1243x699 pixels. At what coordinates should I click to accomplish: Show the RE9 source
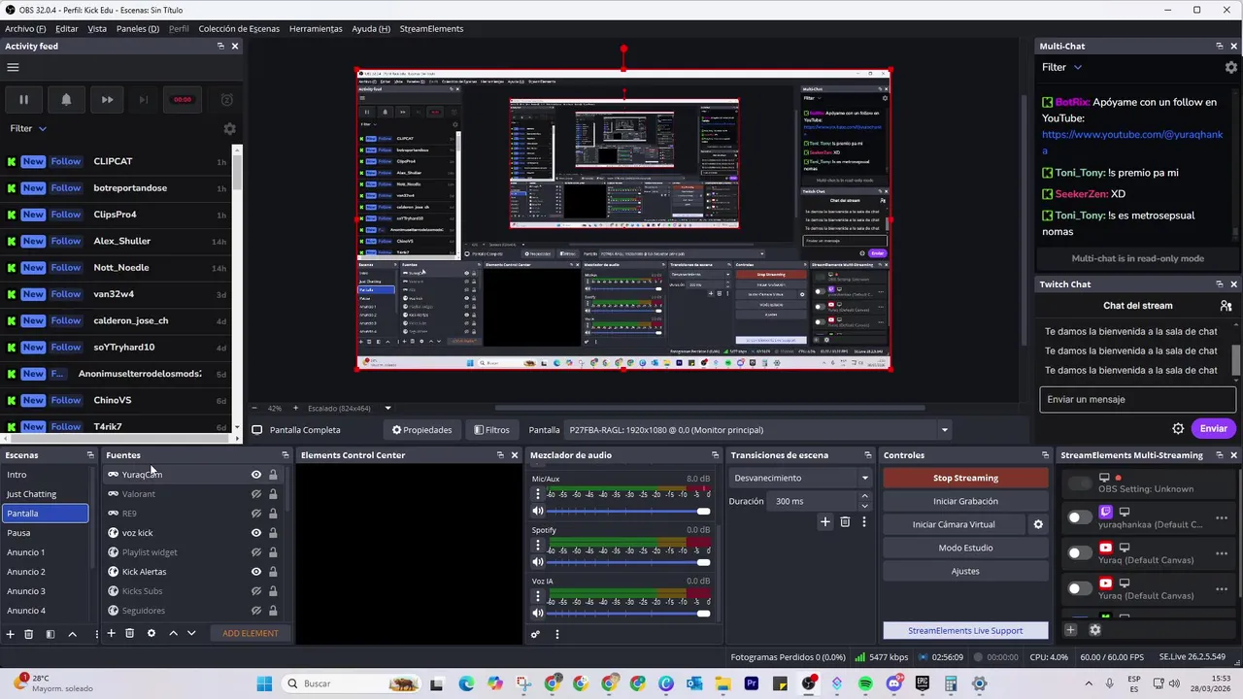coord(256,514)
